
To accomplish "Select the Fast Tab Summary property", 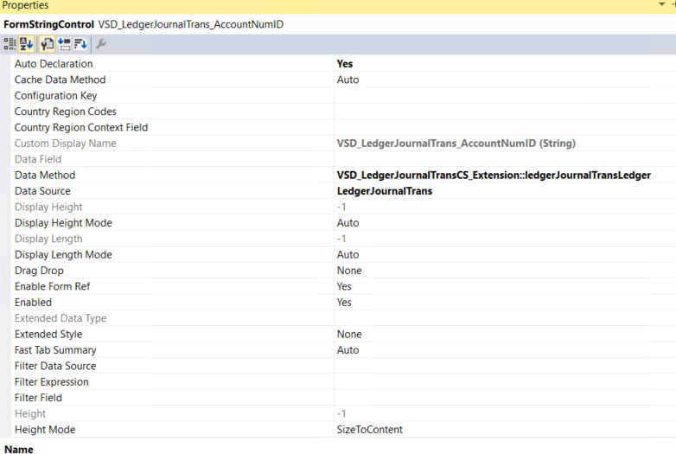I will click(x=55, y=350).
